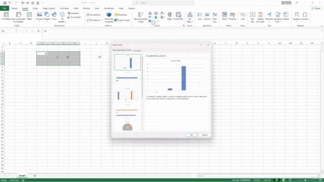Viewport: 324px width, 182px height.
Task: Click the Link button in ribbon
Action: [x=243, y=16]
